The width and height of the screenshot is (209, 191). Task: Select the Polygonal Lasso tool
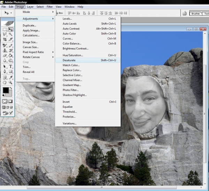(5, 34)
